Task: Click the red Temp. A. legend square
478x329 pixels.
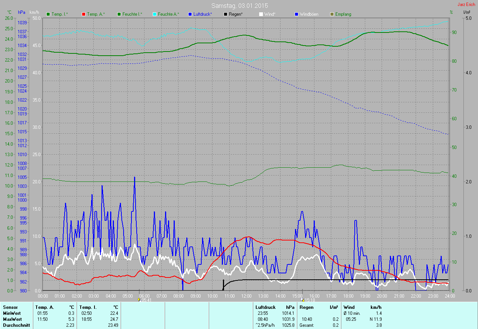Action: tap(84, 14)
